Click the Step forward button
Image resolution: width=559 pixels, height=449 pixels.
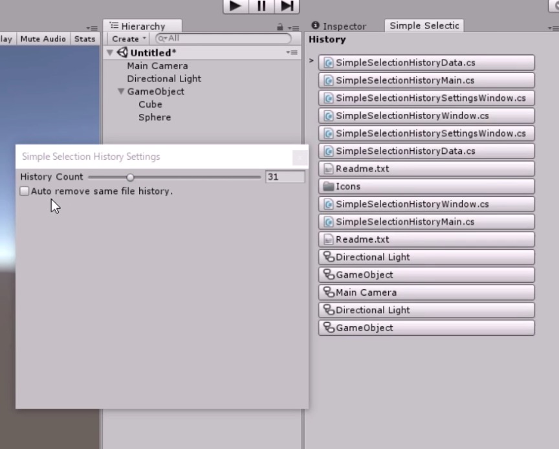pos(287,6)
